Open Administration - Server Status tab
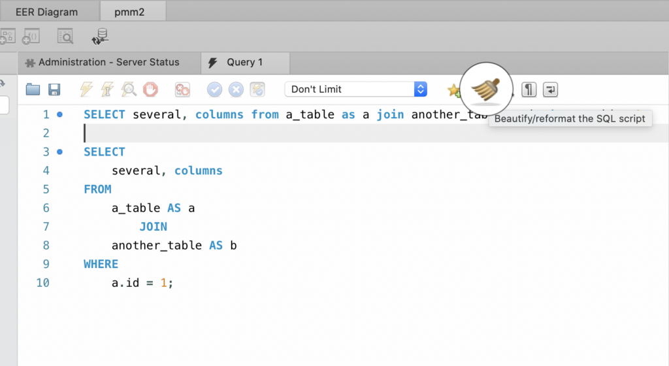 pos(109,62)
